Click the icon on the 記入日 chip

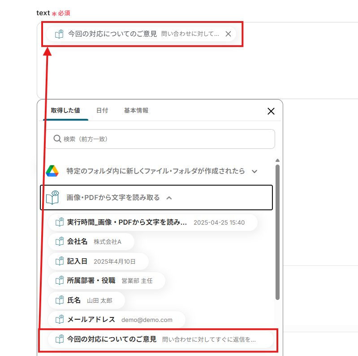(x=59, y=261)
